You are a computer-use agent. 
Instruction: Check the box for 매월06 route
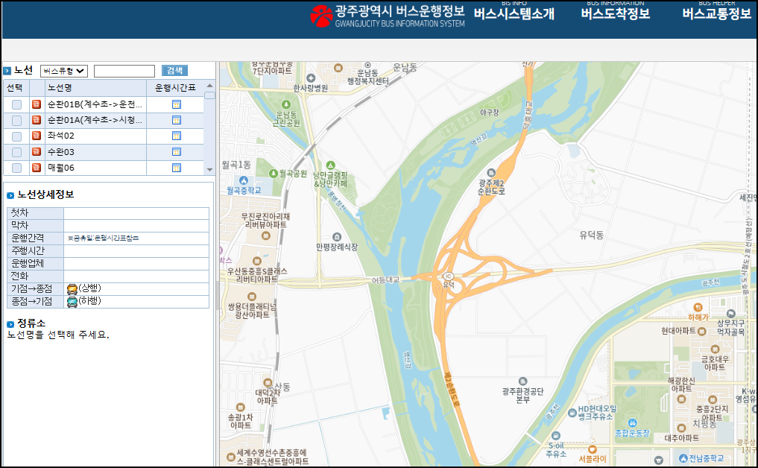[x=17, y=168]
